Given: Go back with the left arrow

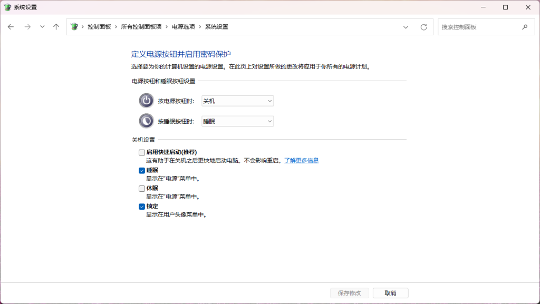Looking at the screenshot, I should click(11, 27).
